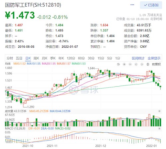Click the DEA:-0.00 indicator label

click(47, 128)
